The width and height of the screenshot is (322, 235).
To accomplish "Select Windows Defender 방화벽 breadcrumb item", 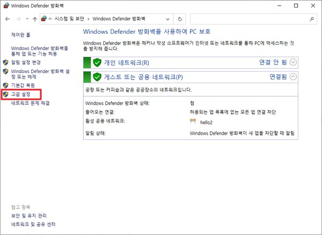I will [119, 19].
